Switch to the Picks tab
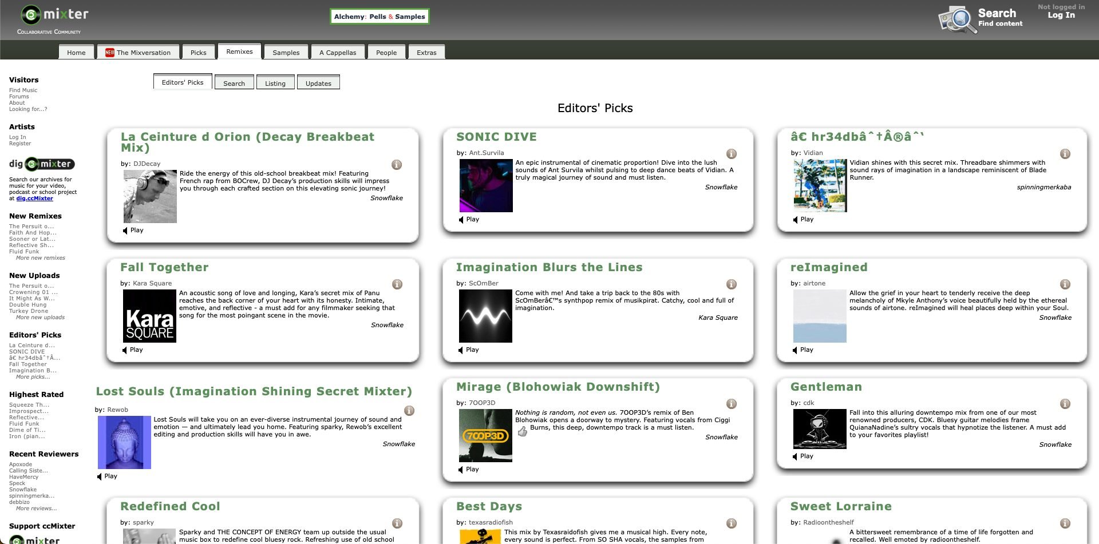 pyautogui.click(x=198, y=53)
